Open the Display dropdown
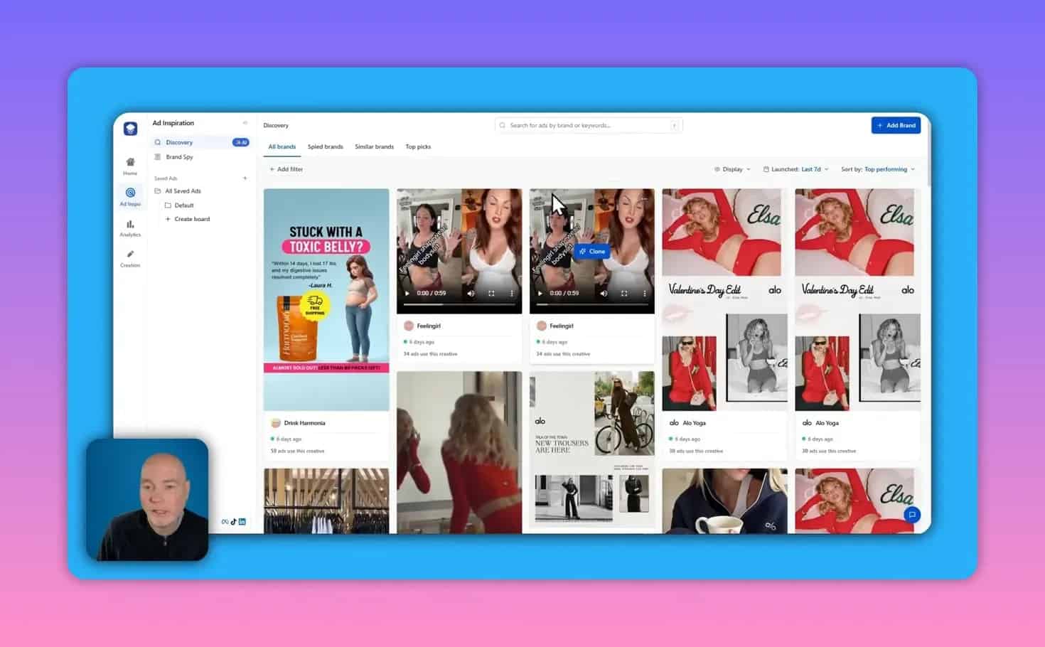This screenshot has height=647, width=1045. pos(732,169)
